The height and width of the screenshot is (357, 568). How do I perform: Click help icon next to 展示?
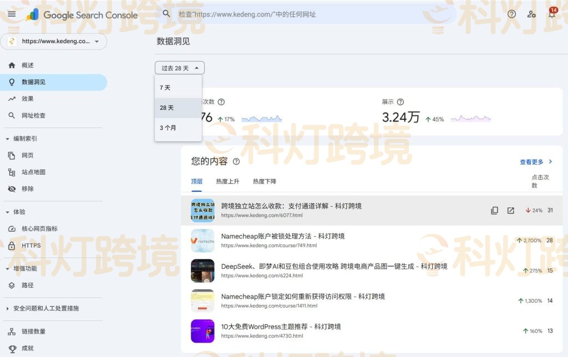tap(400, 102)
